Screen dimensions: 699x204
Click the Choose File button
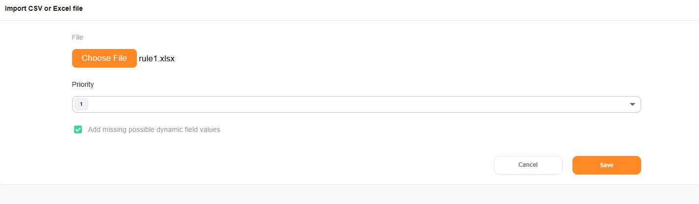click(x=104, y=58)
